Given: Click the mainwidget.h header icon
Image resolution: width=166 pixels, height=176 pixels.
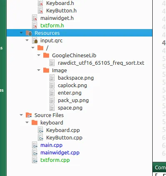Looking at the screenshot, I should pyautogui.click(x=35, y=18).
